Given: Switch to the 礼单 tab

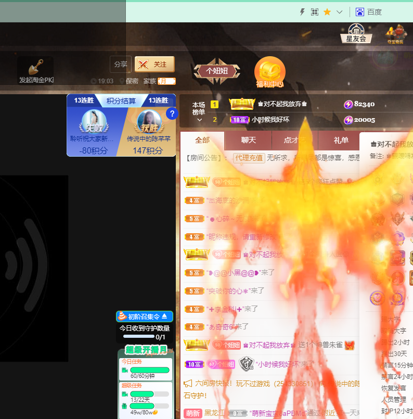Looking at the screenshot, I should (x=341, y=141).
